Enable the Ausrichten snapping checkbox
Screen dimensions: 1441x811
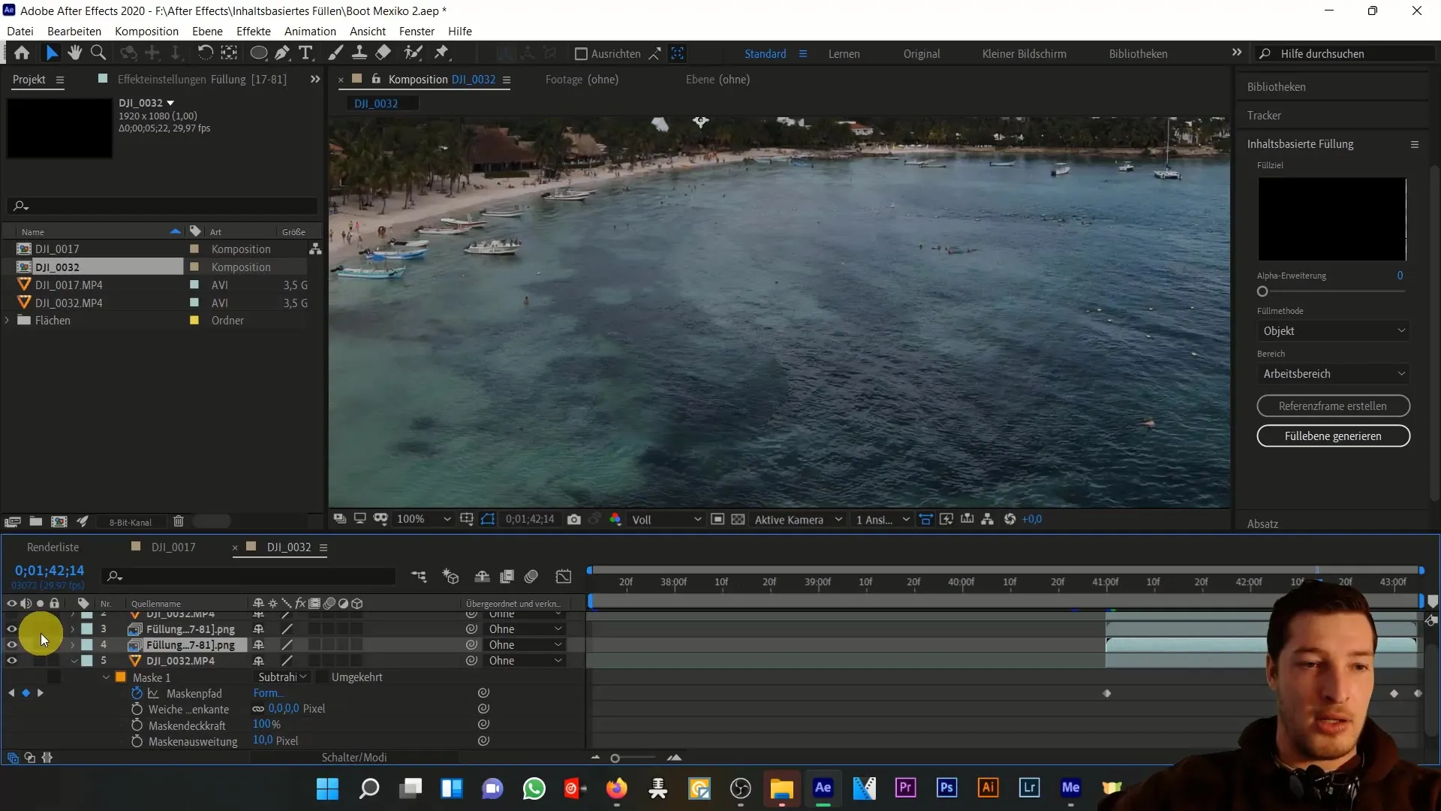(580, 53)
